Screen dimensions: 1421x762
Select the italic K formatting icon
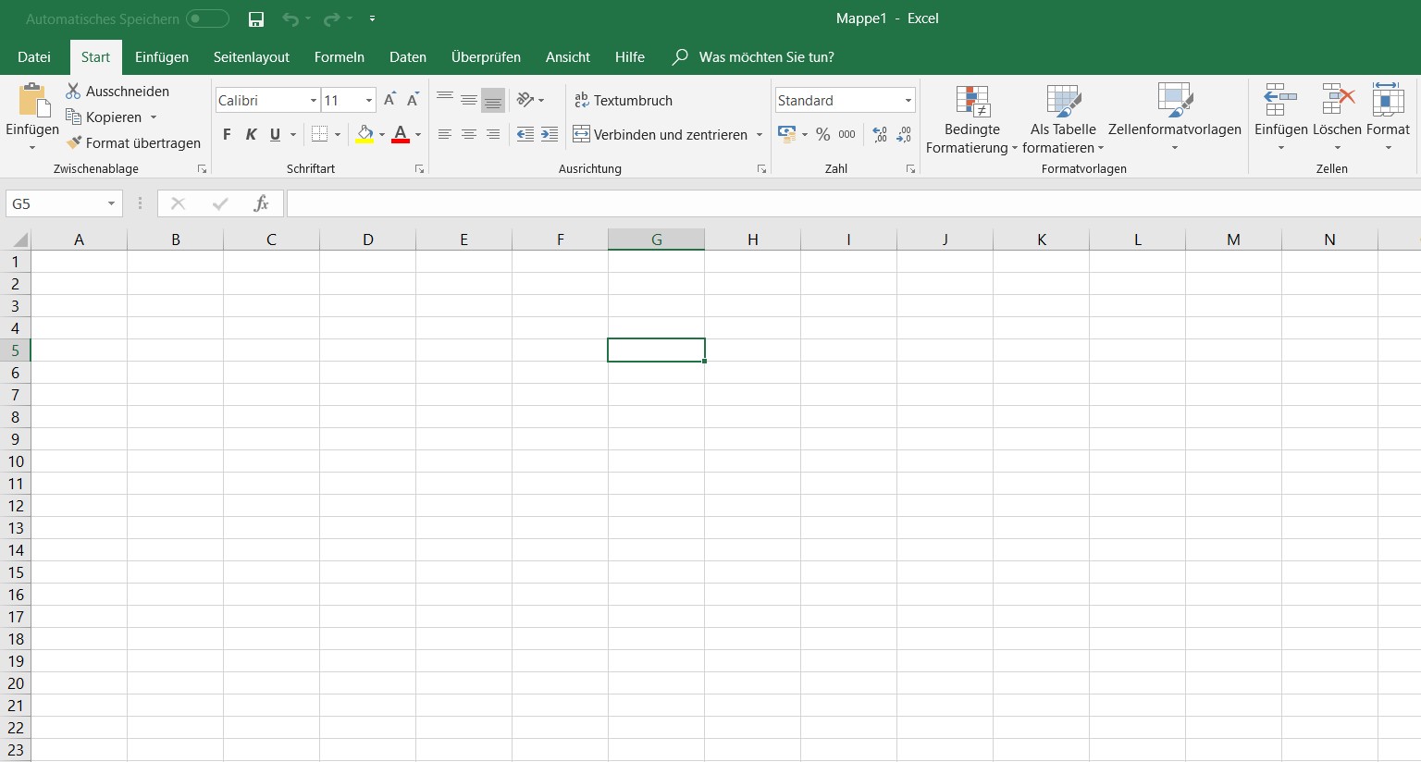click(x=251, y=134)
